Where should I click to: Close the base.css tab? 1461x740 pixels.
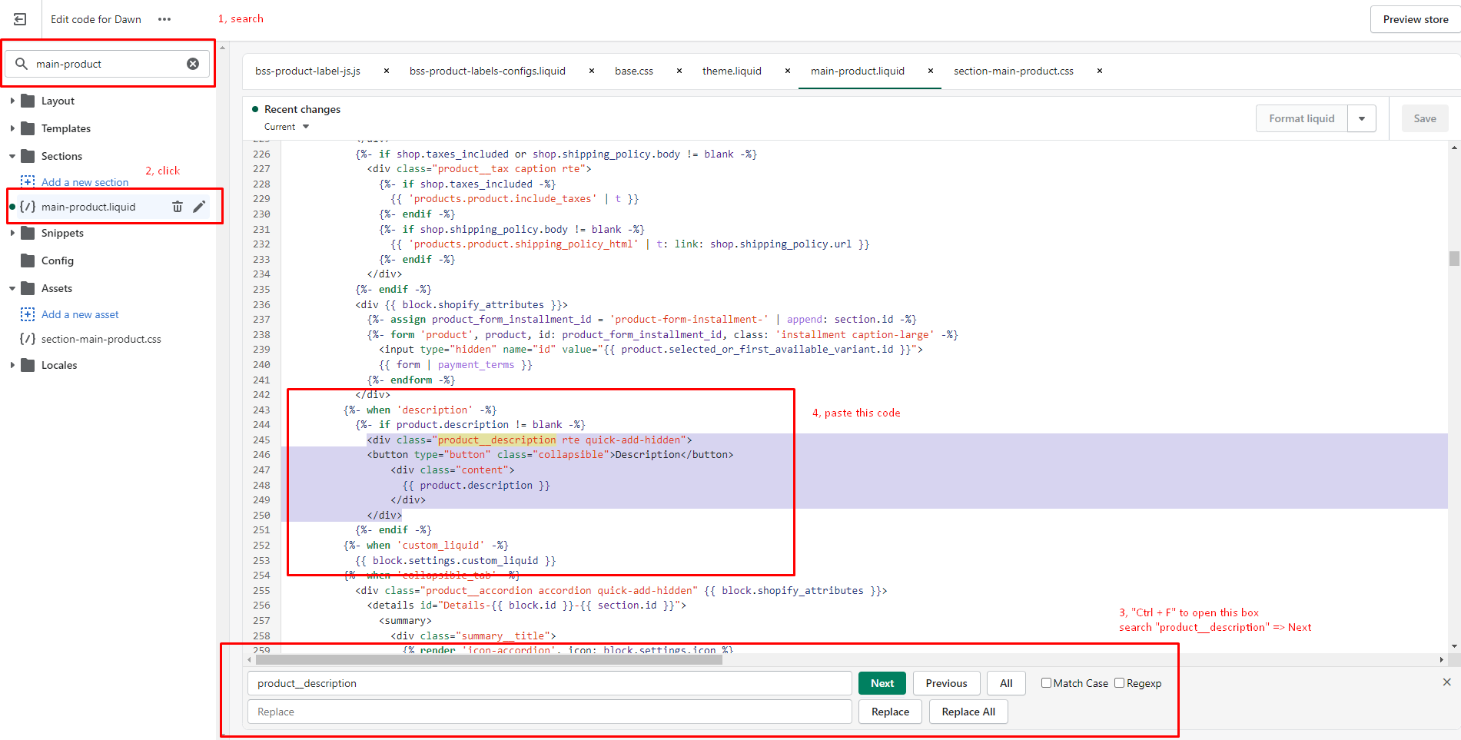[679, 71]
